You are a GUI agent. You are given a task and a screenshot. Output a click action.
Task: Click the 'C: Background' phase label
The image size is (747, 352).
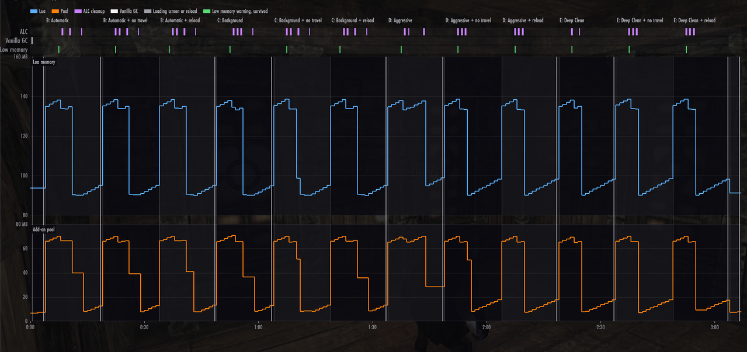[x=230, y=20]
